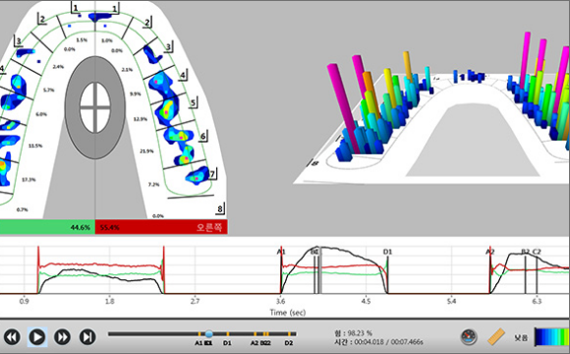This screenshot has height=354, width=570.
Task: Click the center-of-force target oval
Action: (95, 107)
